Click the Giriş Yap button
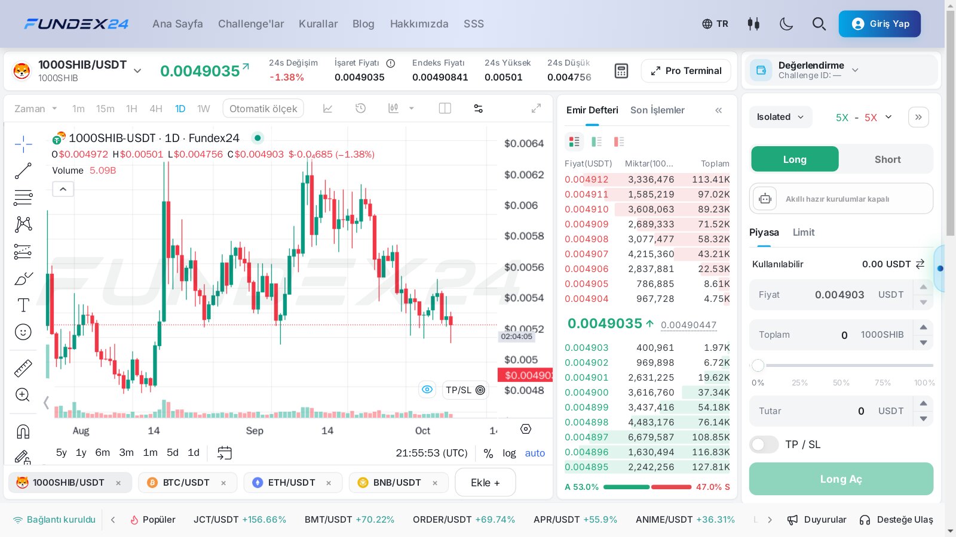The image size is (956, 537). point(880,24)
